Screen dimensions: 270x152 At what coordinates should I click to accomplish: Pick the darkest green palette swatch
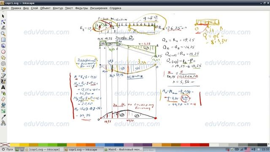pyautogui.click(x=62, y=145)
